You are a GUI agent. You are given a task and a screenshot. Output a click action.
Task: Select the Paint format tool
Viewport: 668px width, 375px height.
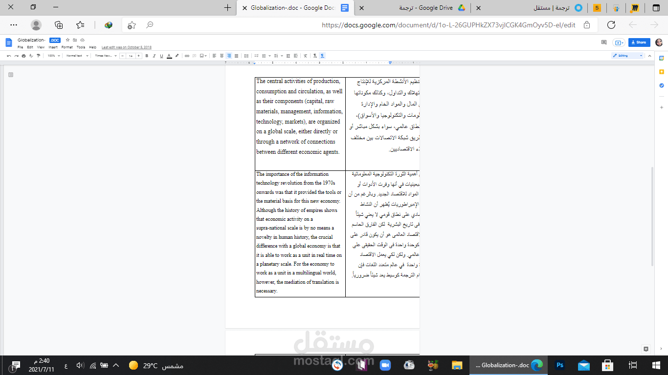click(39, 55)
